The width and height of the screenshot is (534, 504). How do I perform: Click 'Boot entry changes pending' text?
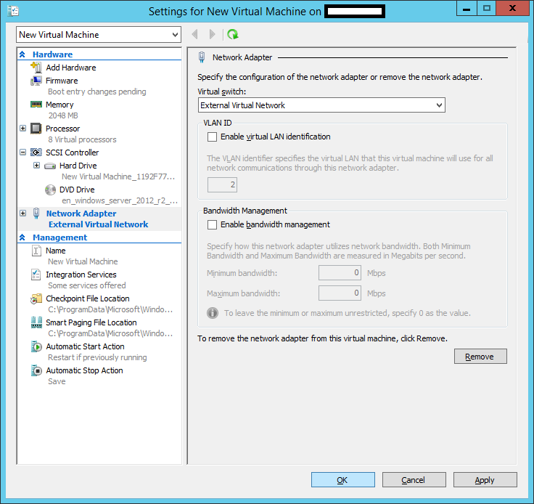(97, 92)
